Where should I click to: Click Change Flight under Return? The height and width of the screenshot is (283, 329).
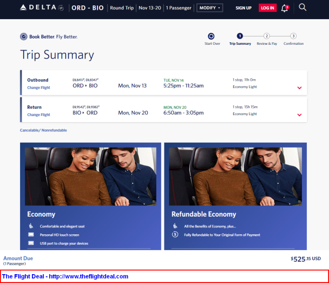(x=39, y=115)
